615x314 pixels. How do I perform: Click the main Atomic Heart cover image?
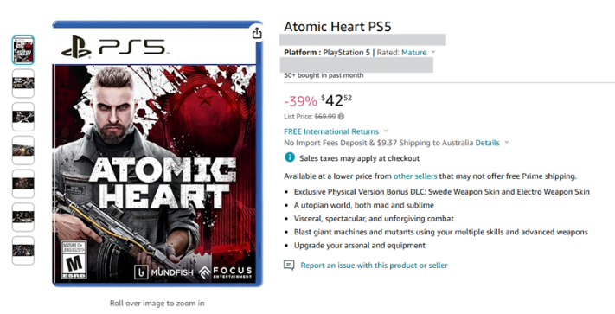coord(157,154)
